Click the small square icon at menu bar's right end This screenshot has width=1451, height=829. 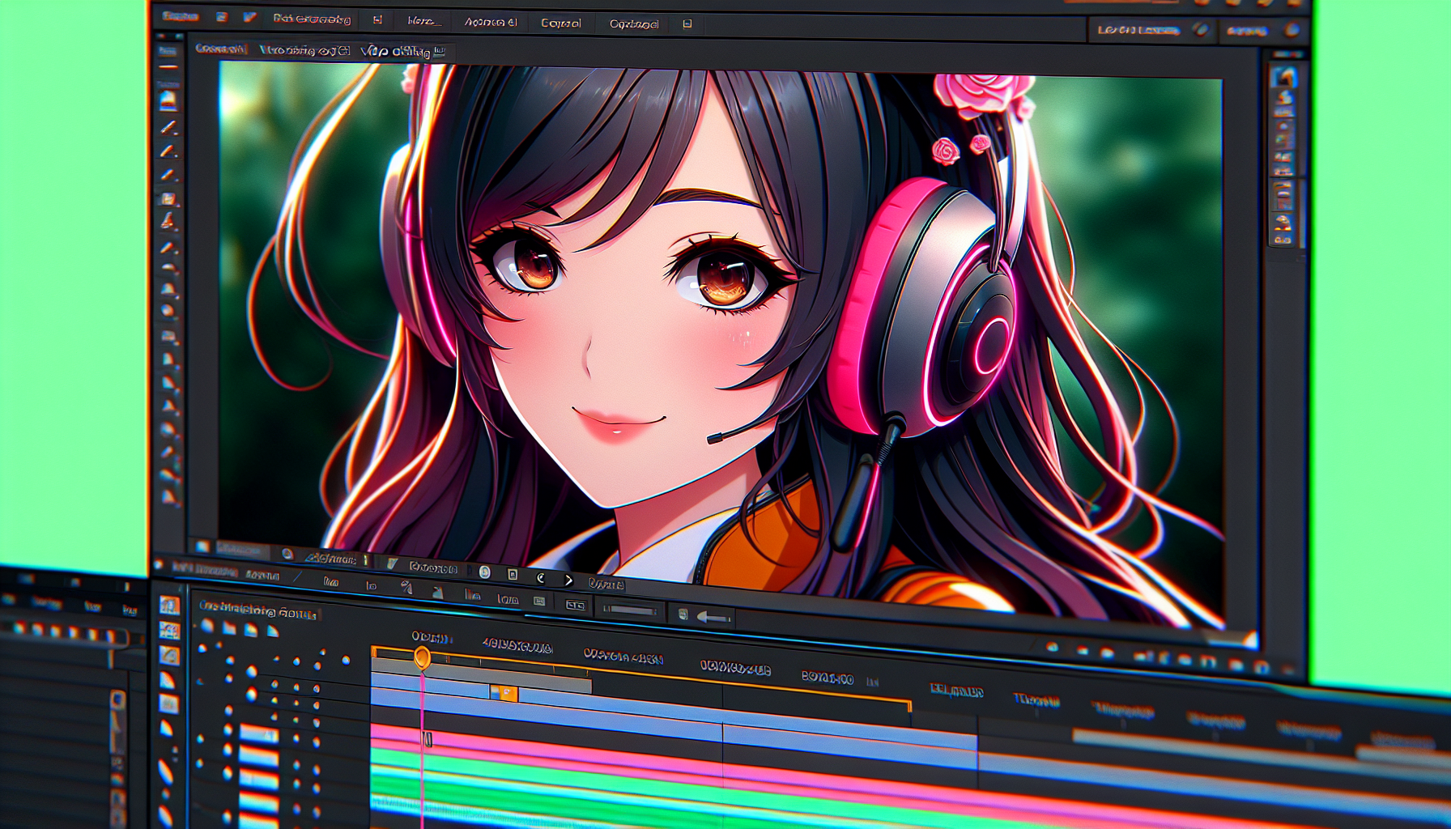[687, 24]
